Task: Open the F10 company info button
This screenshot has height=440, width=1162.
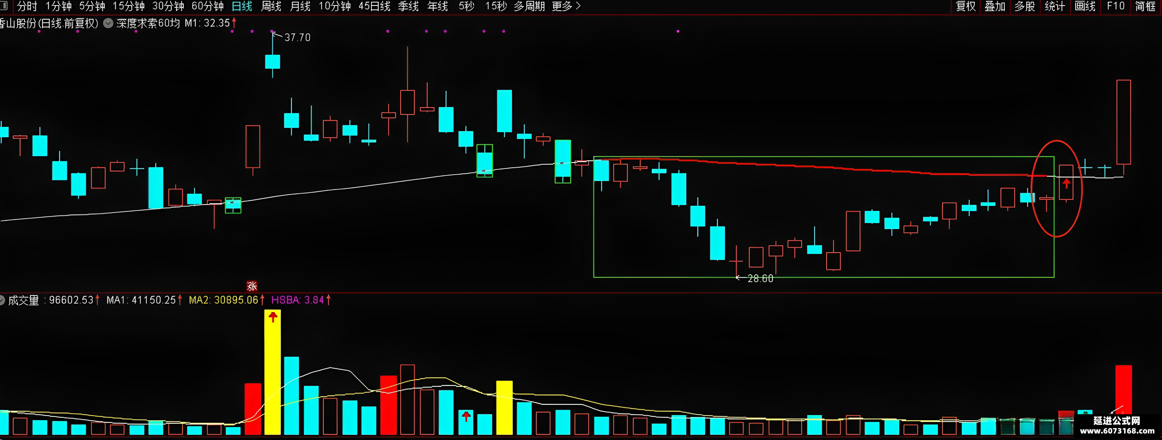Action: pyautogui.click(x=1116, y=6)
